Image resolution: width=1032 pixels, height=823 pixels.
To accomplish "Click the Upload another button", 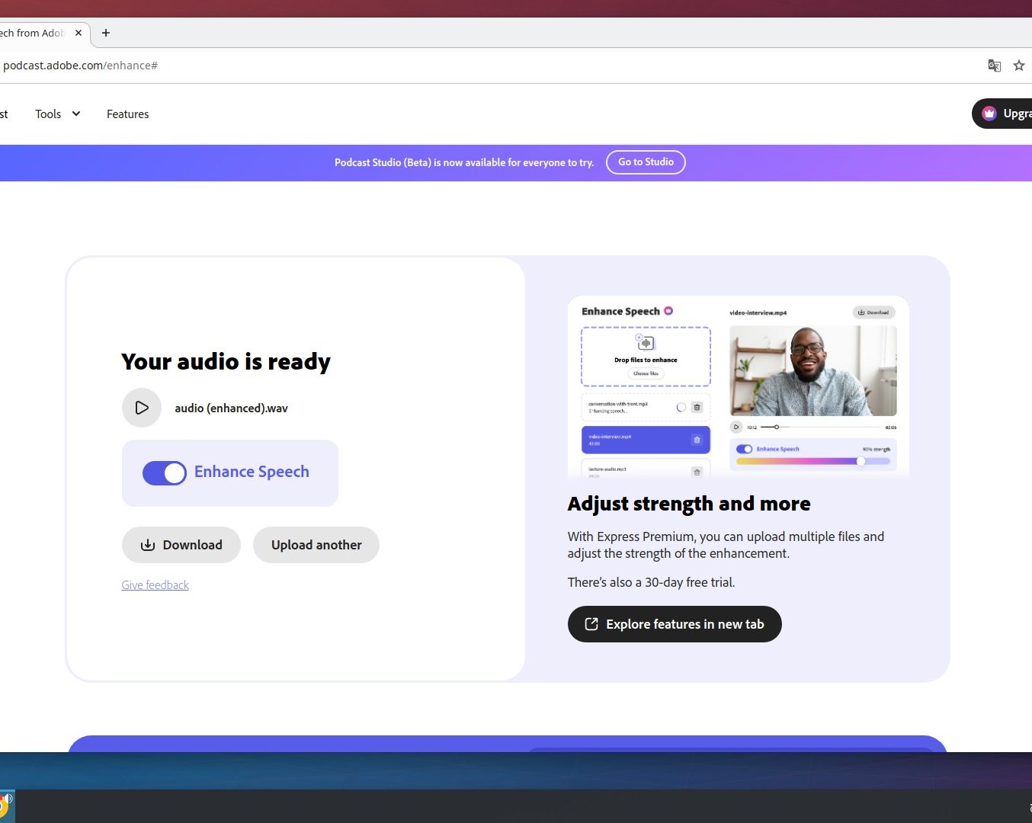I will point(316,545).
